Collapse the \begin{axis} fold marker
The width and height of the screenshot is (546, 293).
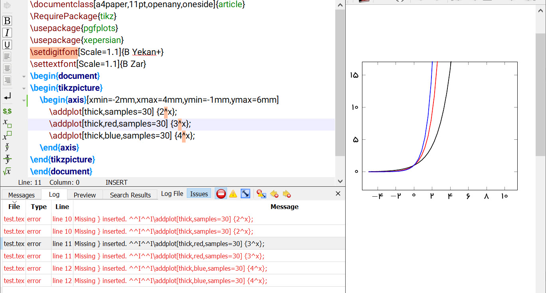tap(24, 100)
